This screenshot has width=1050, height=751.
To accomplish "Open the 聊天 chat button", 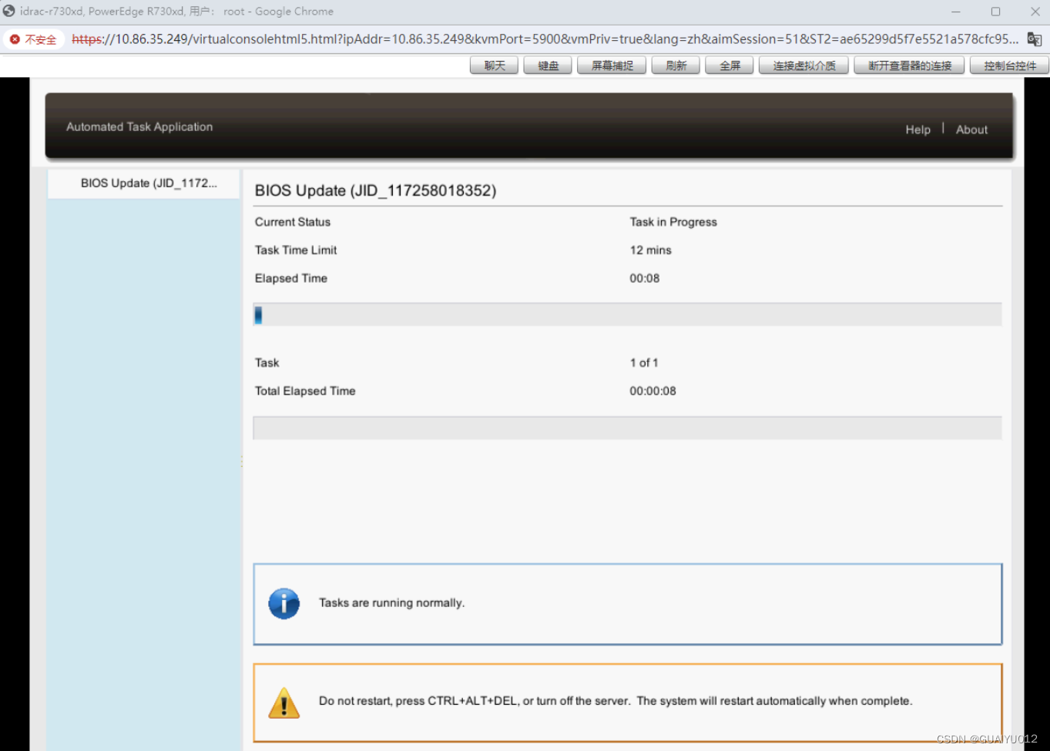I will pyautogui.click(x=495, y=65).
